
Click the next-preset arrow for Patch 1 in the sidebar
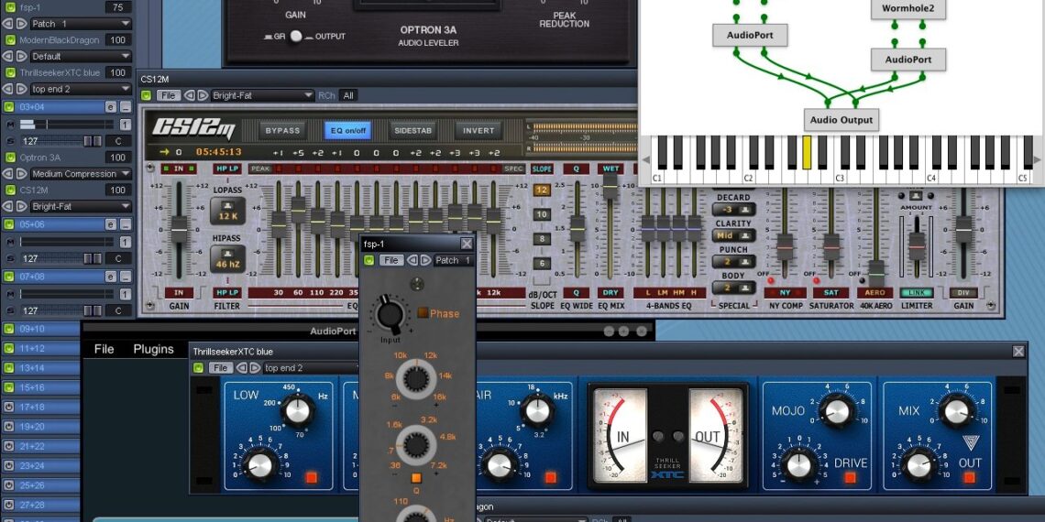pos(22,23)
